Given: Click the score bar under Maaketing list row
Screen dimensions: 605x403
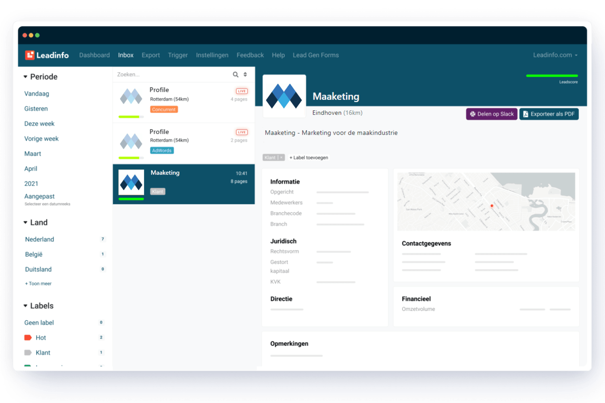Looking at the screenshot, I should pyautogui.click(x=131, y=199).
